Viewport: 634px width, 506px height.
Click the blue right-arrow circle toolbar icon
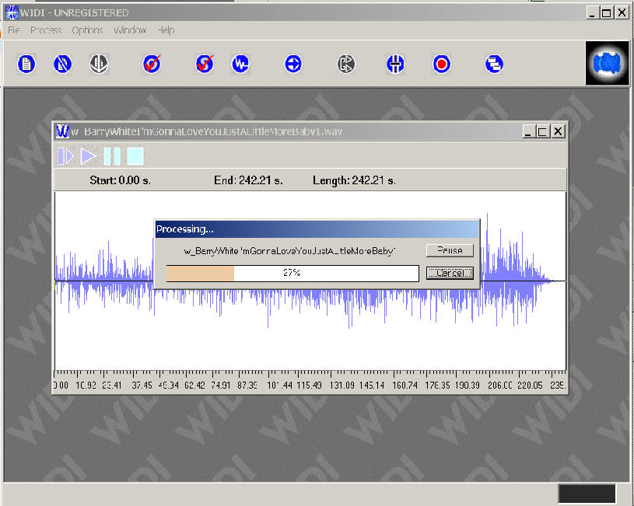(293, 64)
